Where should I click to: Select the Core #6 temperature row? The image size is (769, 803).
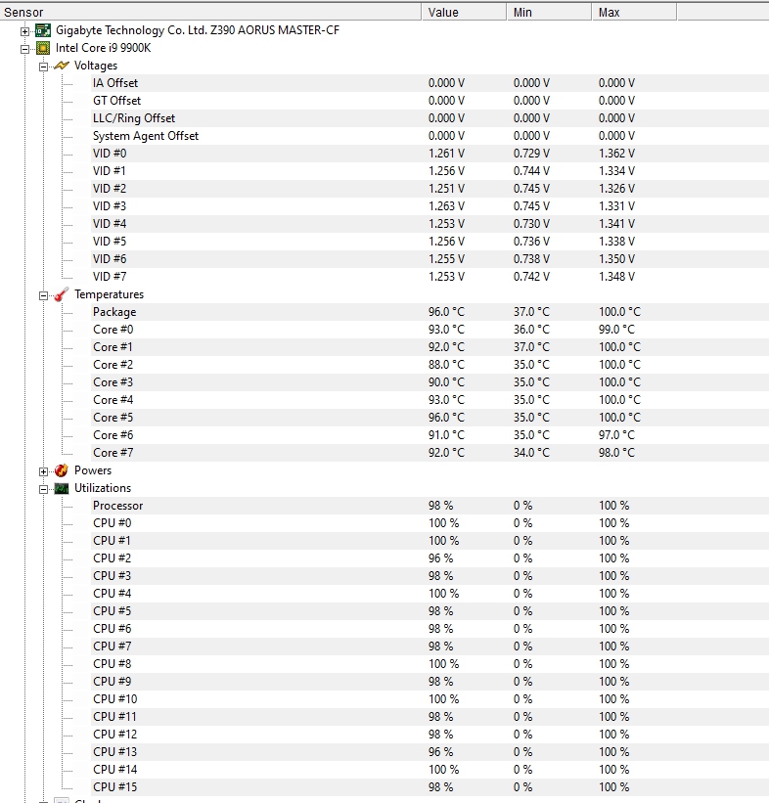click(x=430, y=435)
